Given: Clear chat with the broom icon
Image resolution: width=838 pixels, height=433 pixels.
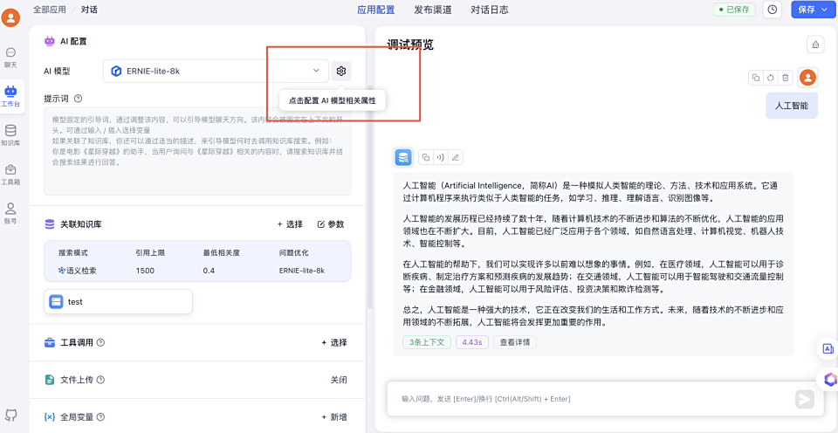Looking at the screenshot, I should coord(815,45).
